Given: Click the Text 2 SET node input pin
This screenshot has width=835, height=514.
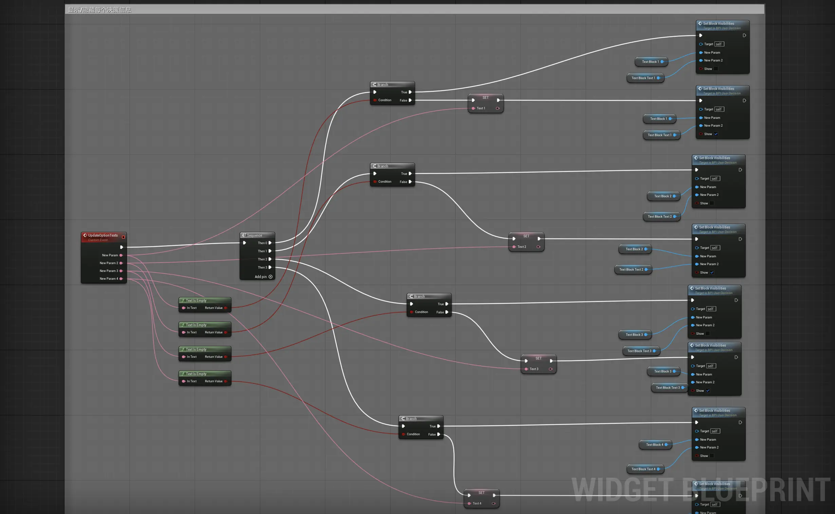Looking at the screenshot, I should point(514,246).
